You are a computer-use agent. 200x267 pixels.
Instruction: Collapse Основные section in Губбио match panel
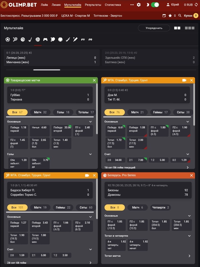(90, 122)
